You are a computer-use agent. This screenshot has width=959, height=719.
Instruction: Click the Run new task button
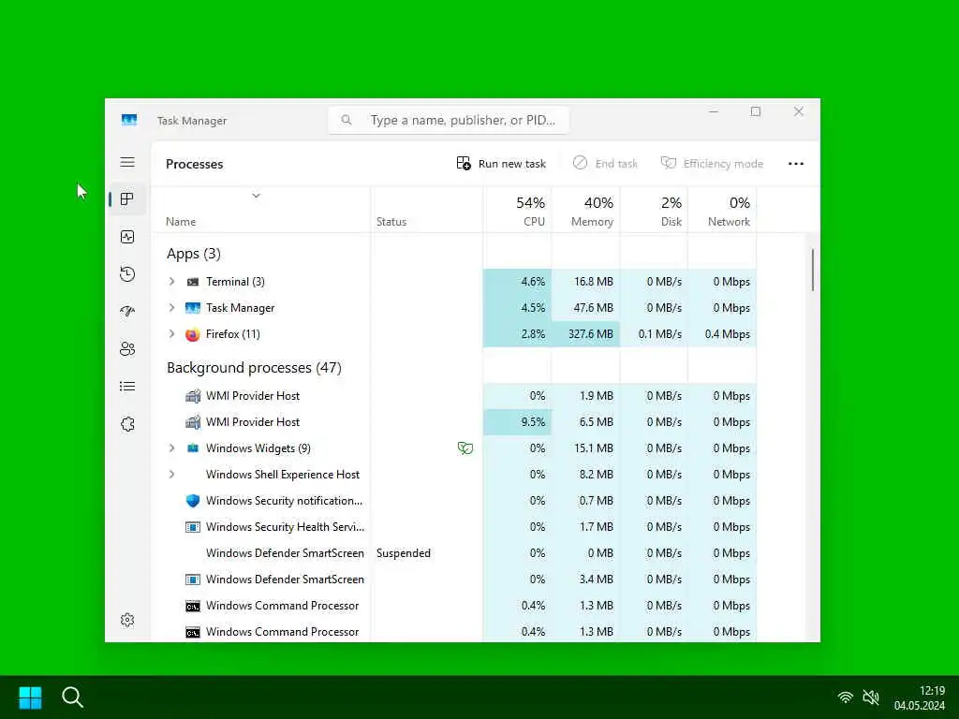tap(502, 164)
